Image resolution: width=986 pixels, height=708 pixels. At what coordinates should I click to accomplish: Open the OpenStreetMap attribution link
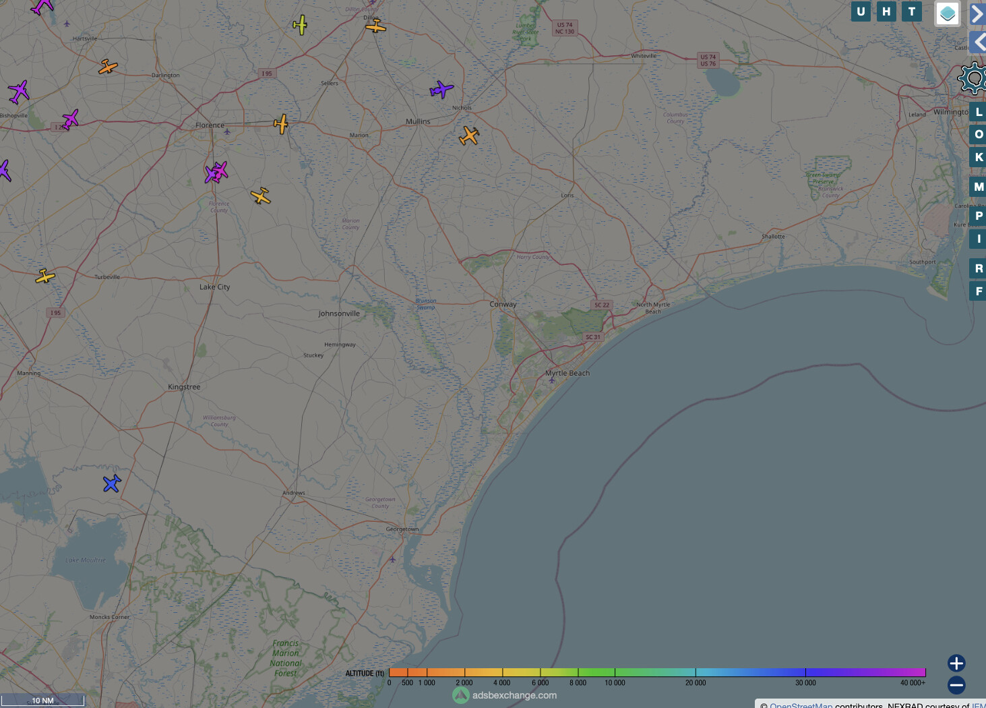[x=801, y=705]
